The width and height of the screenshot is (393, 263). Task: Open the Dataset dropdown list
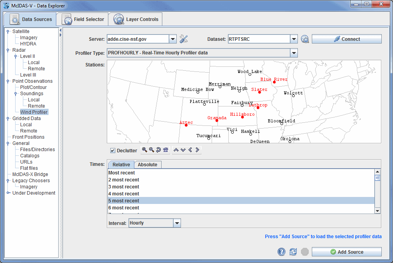(294, 39)
